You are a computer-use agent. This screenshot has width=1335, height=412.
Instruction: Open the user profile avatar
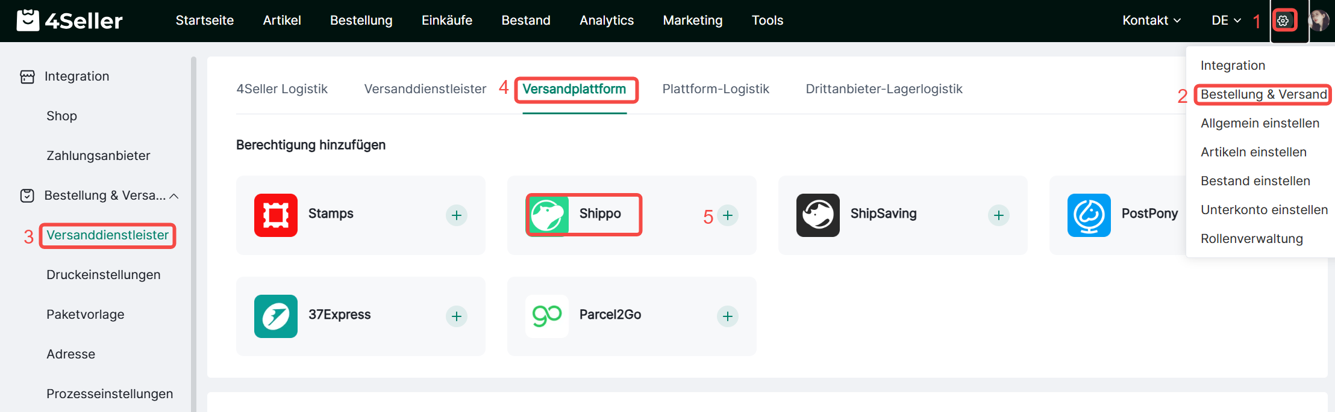pyautogui.click(x=1319, y=20)
